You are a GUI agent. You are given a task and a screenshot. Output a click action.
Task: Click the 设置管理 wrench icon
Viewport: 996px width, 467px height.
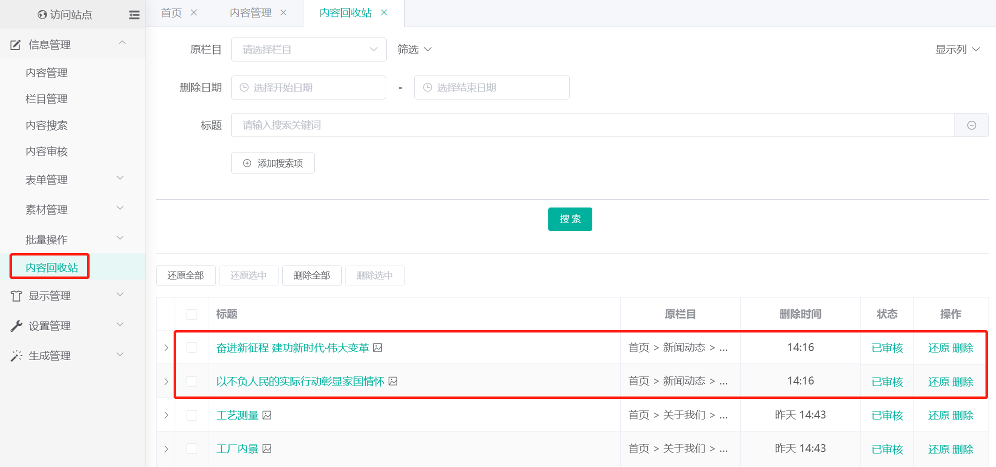click(x=17, y=326)
